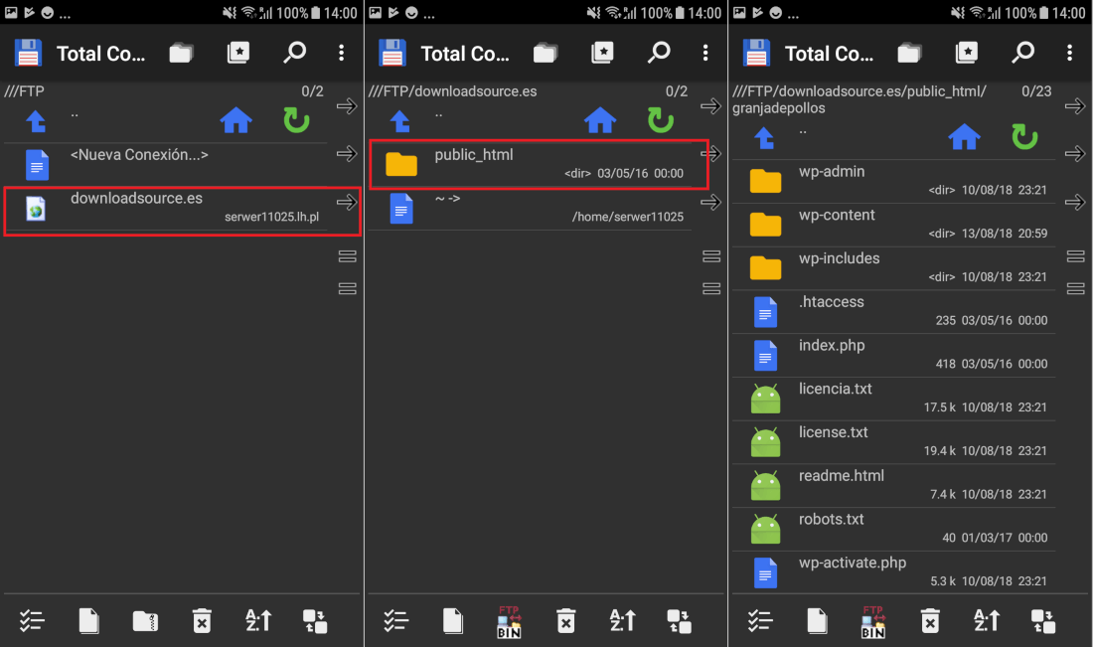Go home in the middle downloadsource.es panel

[x=600, y=120]
